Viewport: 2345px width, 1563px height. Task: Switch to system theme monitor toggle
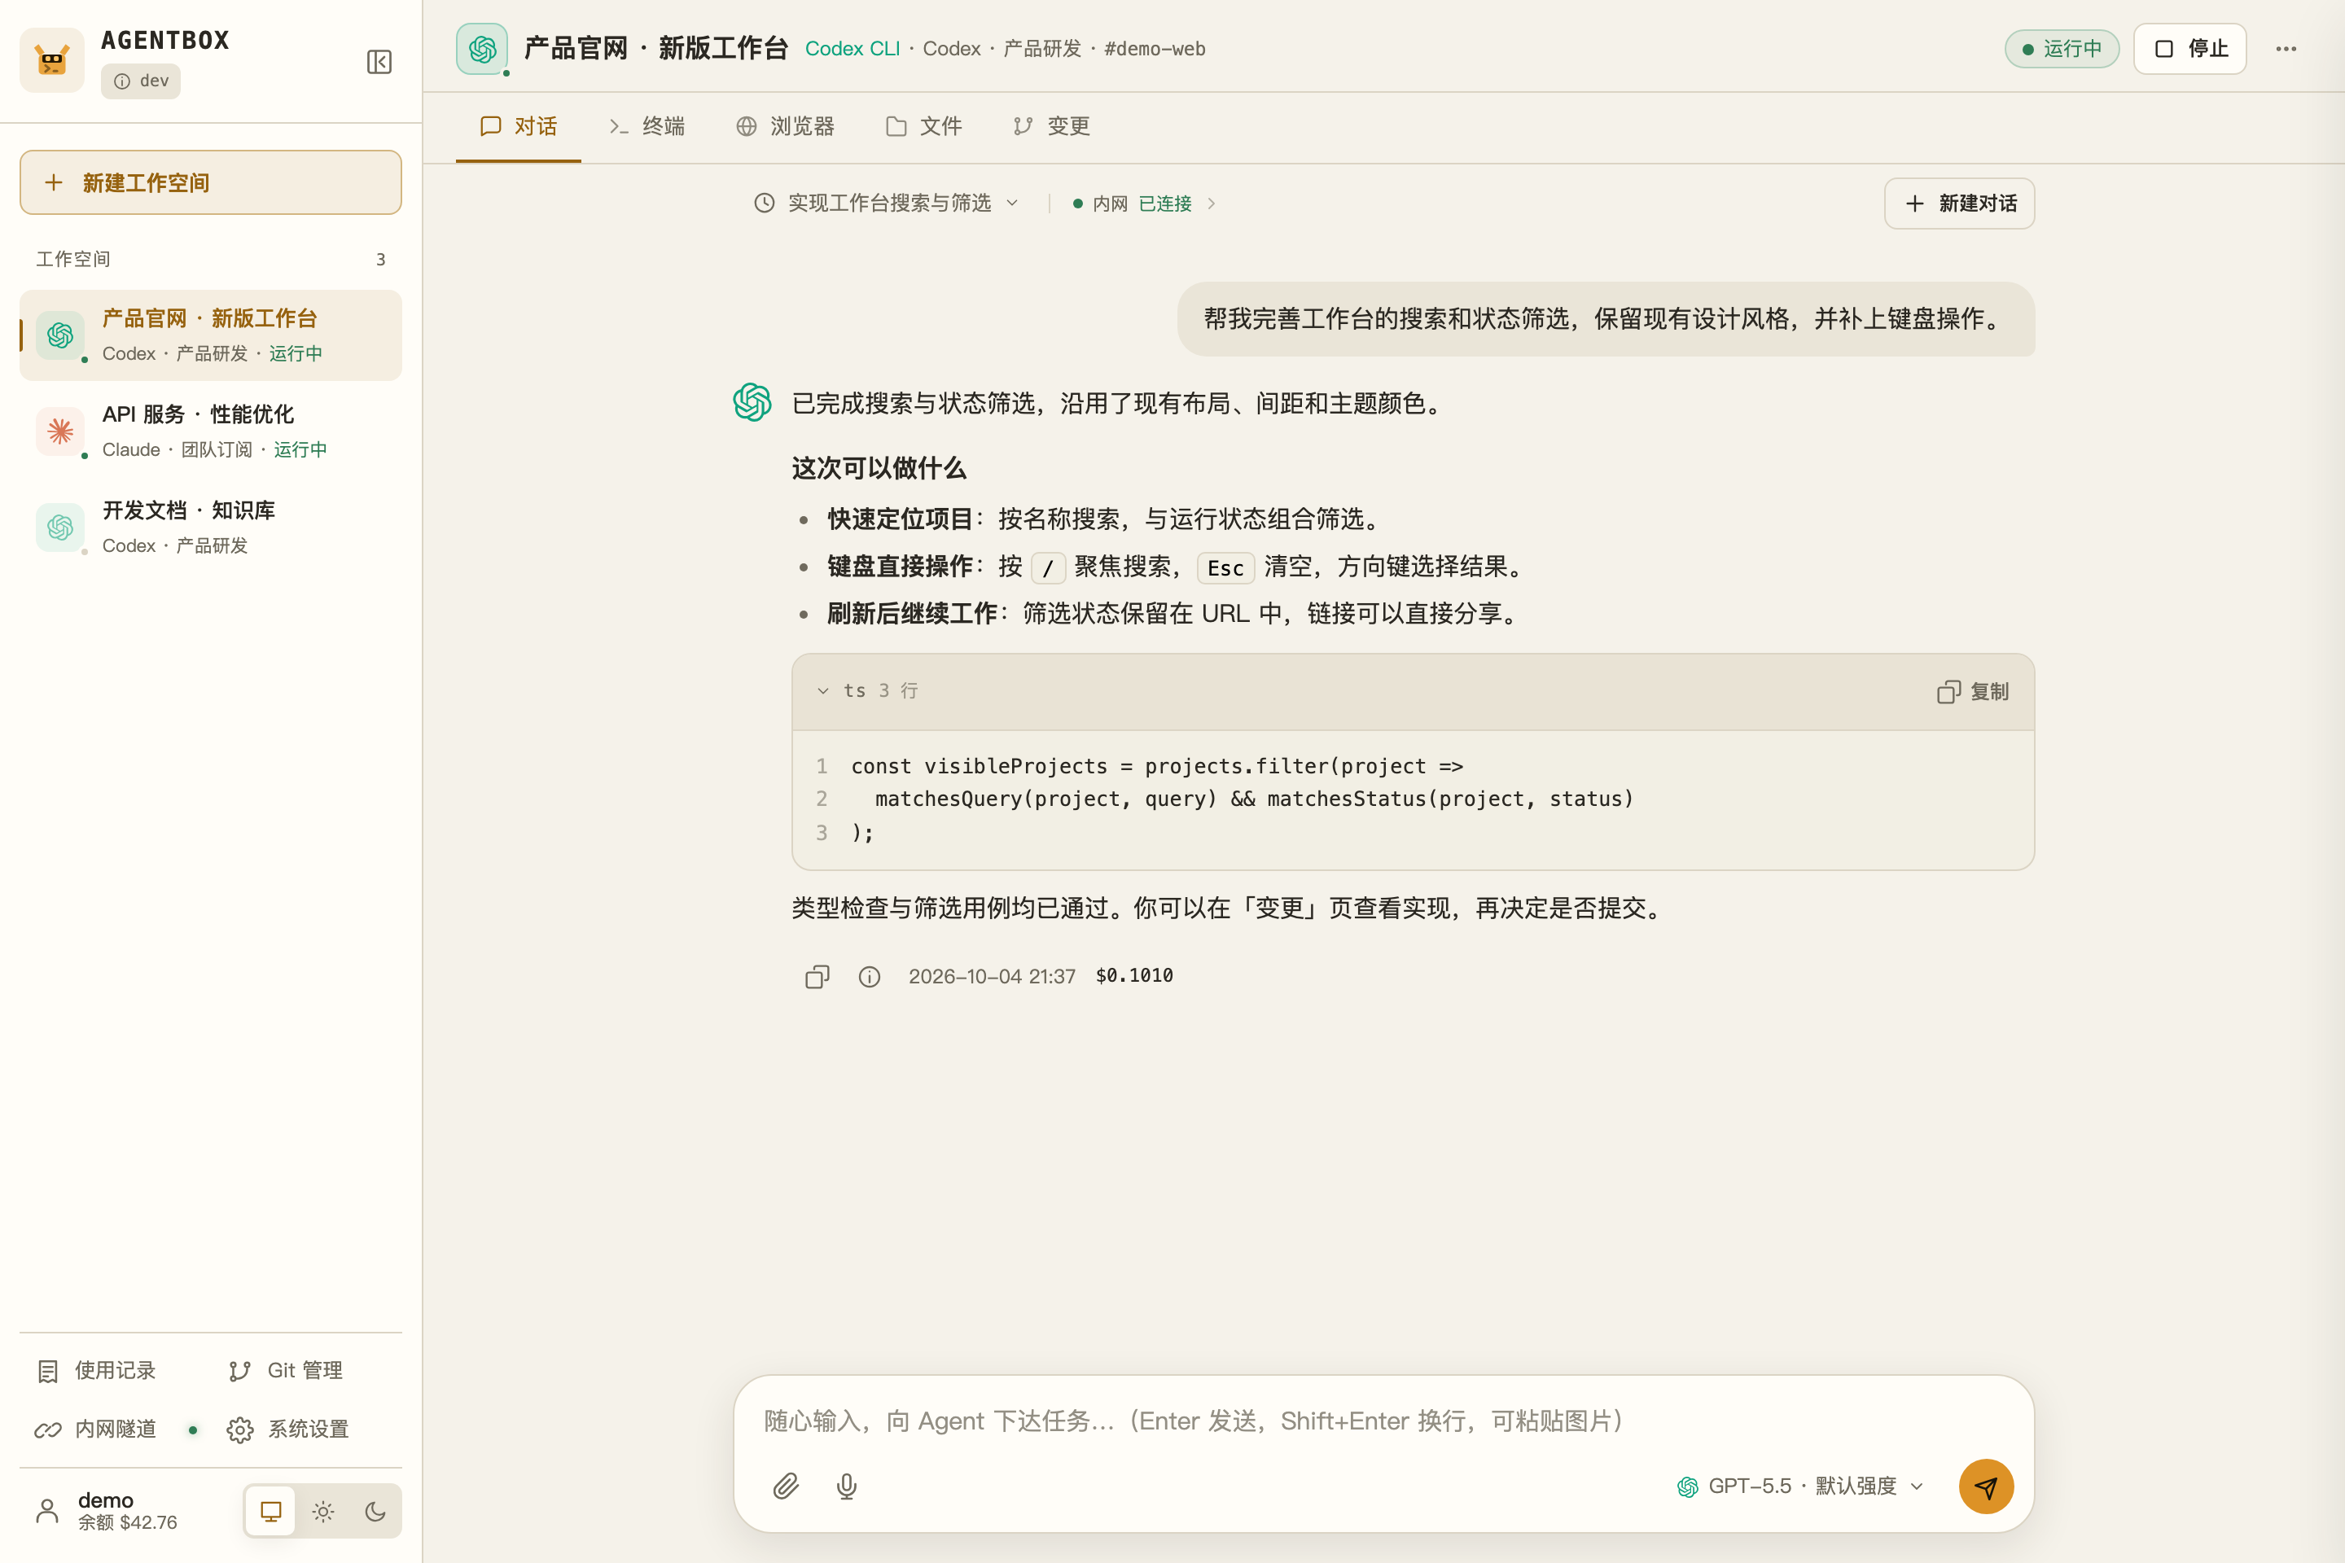[x=270, y=1511]
